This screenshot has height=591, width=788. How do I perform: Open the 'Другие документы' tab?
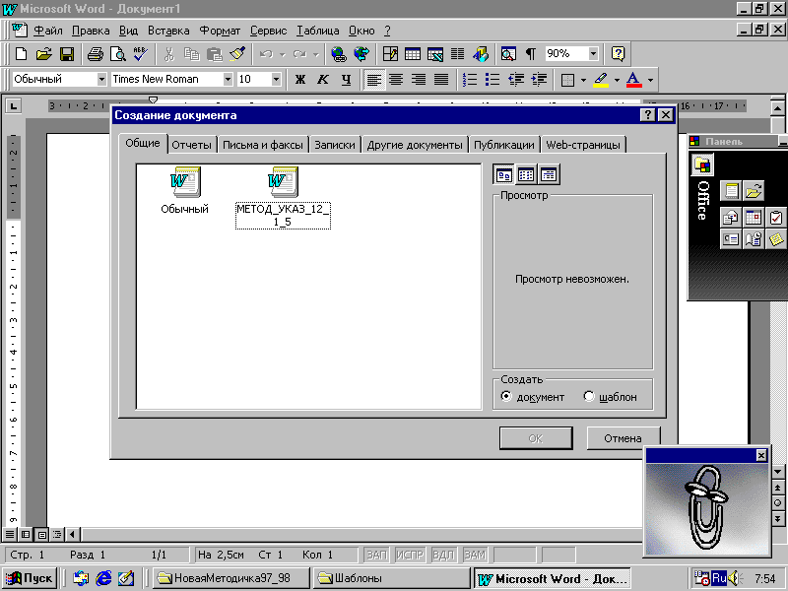[415, 145]
